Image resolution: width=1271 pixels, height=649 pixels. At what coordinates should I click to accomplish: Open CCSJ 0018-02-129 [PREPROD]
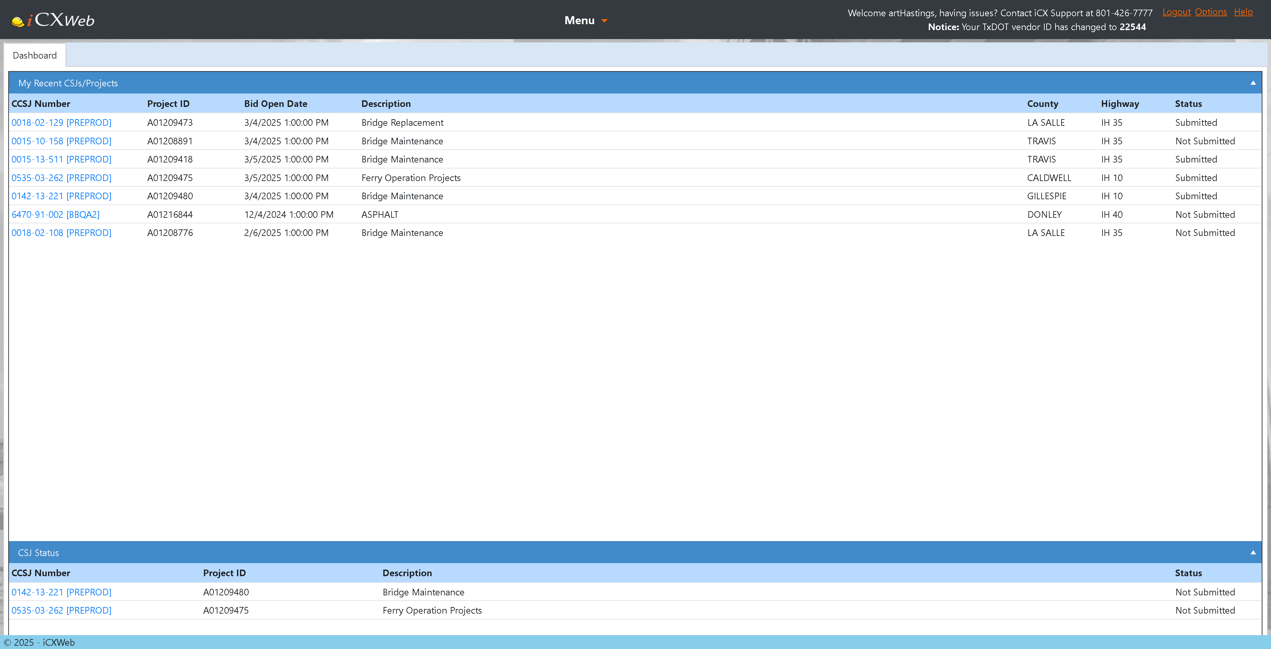tap(62, 122)
